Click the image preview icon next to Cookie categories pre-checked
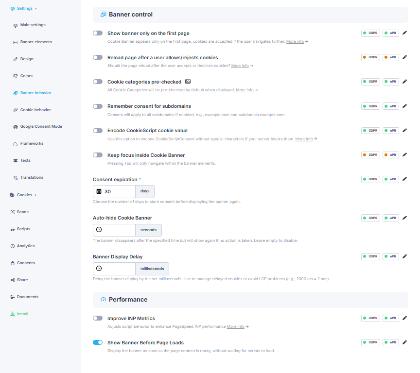 [188, 81]
